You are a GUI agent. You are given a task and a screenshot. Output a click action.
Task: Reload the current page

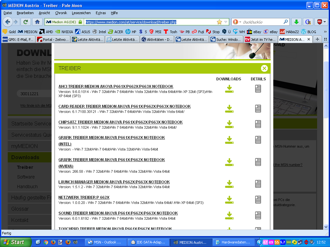pos(26,22)
